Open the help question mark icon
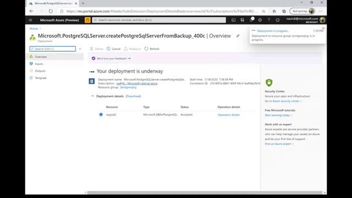 coord(269,20)
